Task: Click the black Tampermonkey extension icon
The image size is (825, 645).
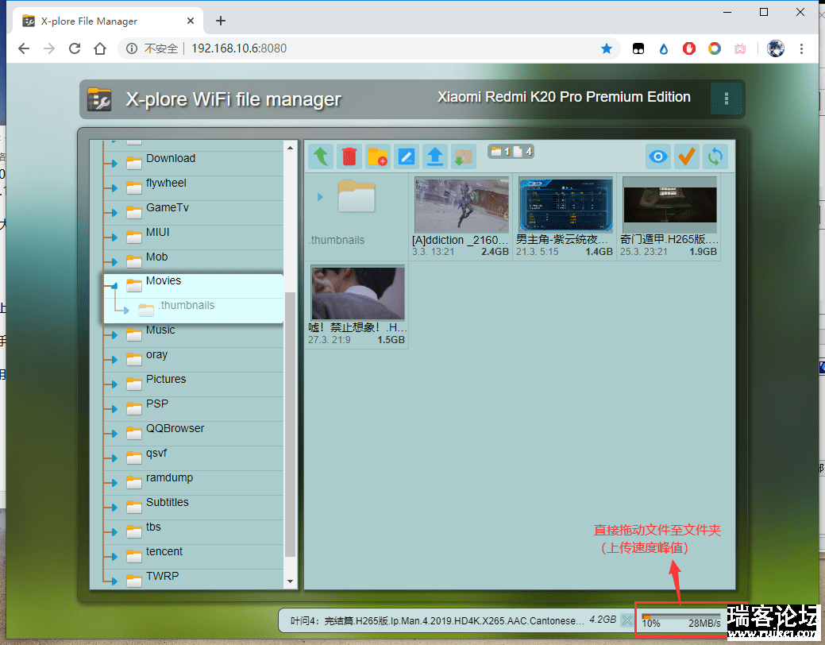Action: click(638, 49)
